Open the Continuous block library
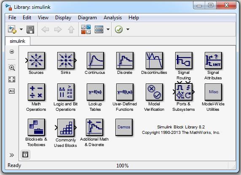Screen dimensions: 241x175 pyautogui.click(x=95, y=60)
